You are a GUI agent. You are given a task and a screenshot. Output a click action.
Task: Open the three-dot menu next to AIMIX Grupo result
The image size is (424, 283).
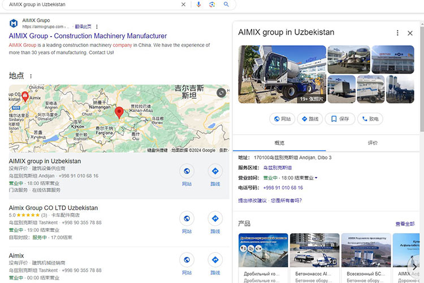coord(97,27)
